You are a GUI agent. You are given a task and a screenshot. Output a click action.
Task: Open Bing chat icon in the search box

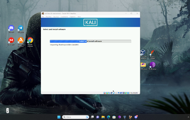[x=87, y=117]
